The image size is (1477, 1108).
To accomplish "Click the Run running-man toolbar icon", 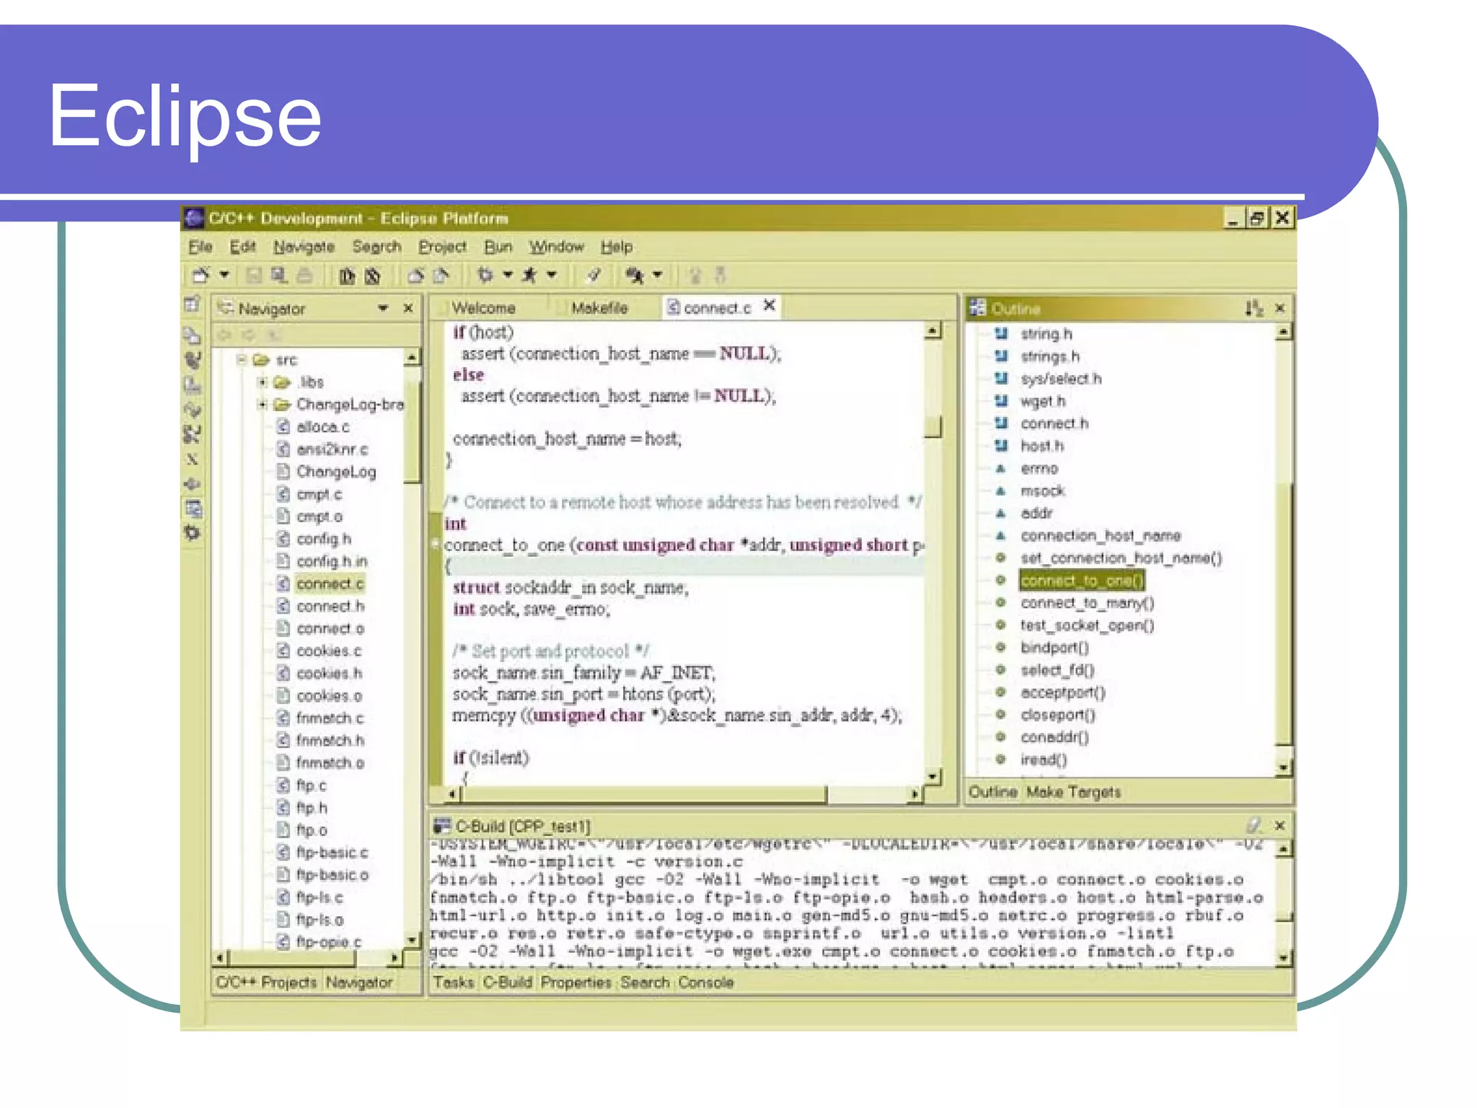I will [530, 275].
